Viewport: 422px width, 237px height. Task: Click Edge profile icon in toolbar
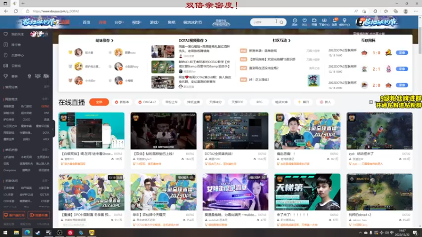tap(406, 11)
